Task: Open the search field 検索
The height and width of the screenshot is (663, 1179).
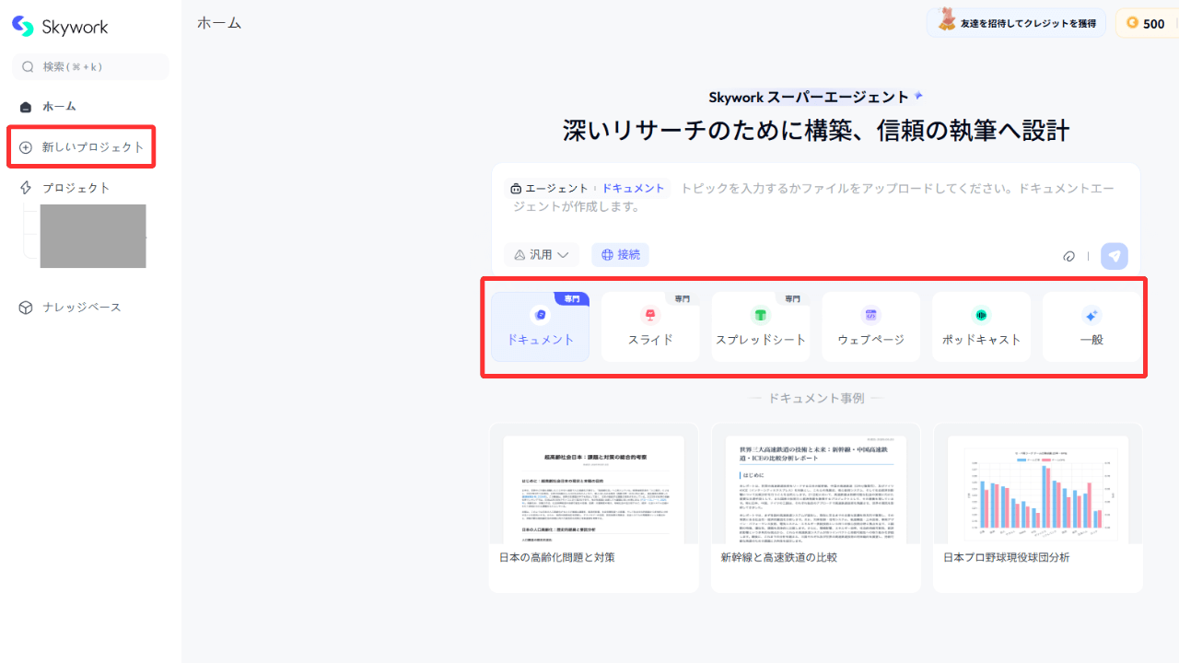Action: 90,66
